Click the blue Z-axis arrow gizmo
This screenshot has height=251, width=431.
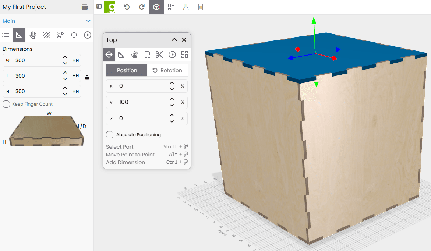coord(291,58)
